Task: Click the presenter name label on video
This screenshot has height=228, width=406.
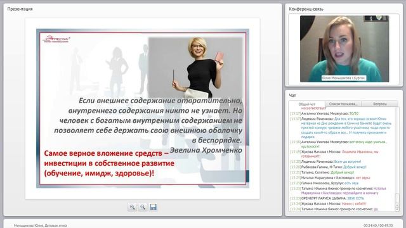Action: click(x=344, y=78)
